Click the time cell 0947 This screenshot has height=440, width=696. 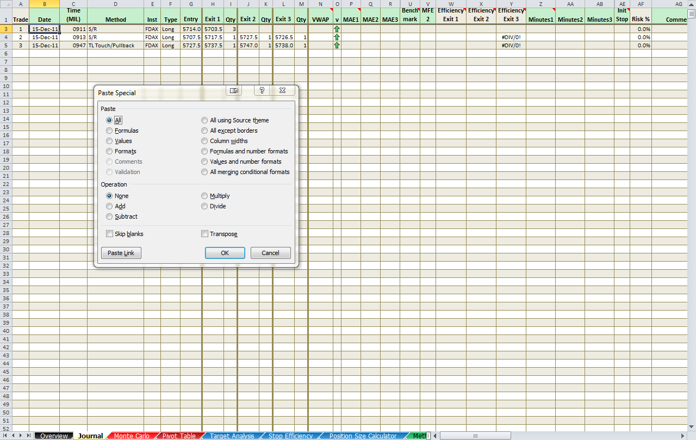click(73, 45)
